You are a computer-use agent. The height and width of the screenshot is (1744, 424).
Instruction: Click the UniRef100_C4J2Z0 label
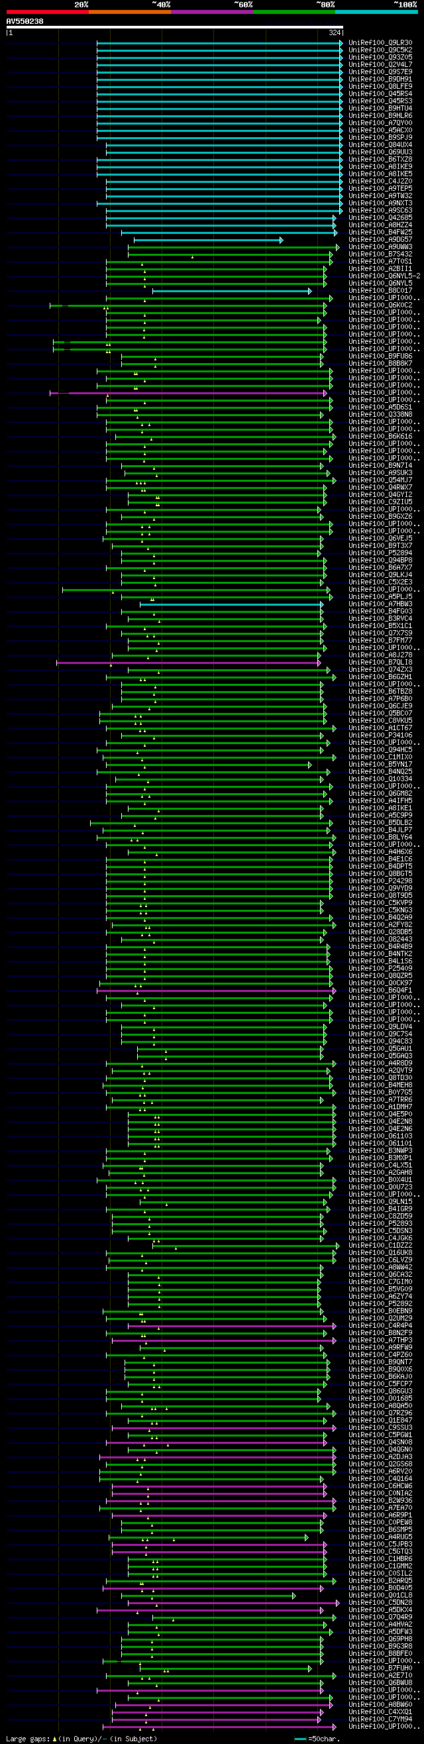[x=380, y=182]
